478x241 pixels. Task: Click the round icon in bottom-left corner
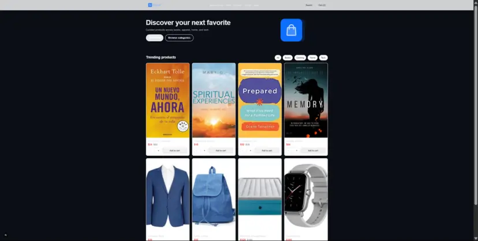click(x=5, y=235)
